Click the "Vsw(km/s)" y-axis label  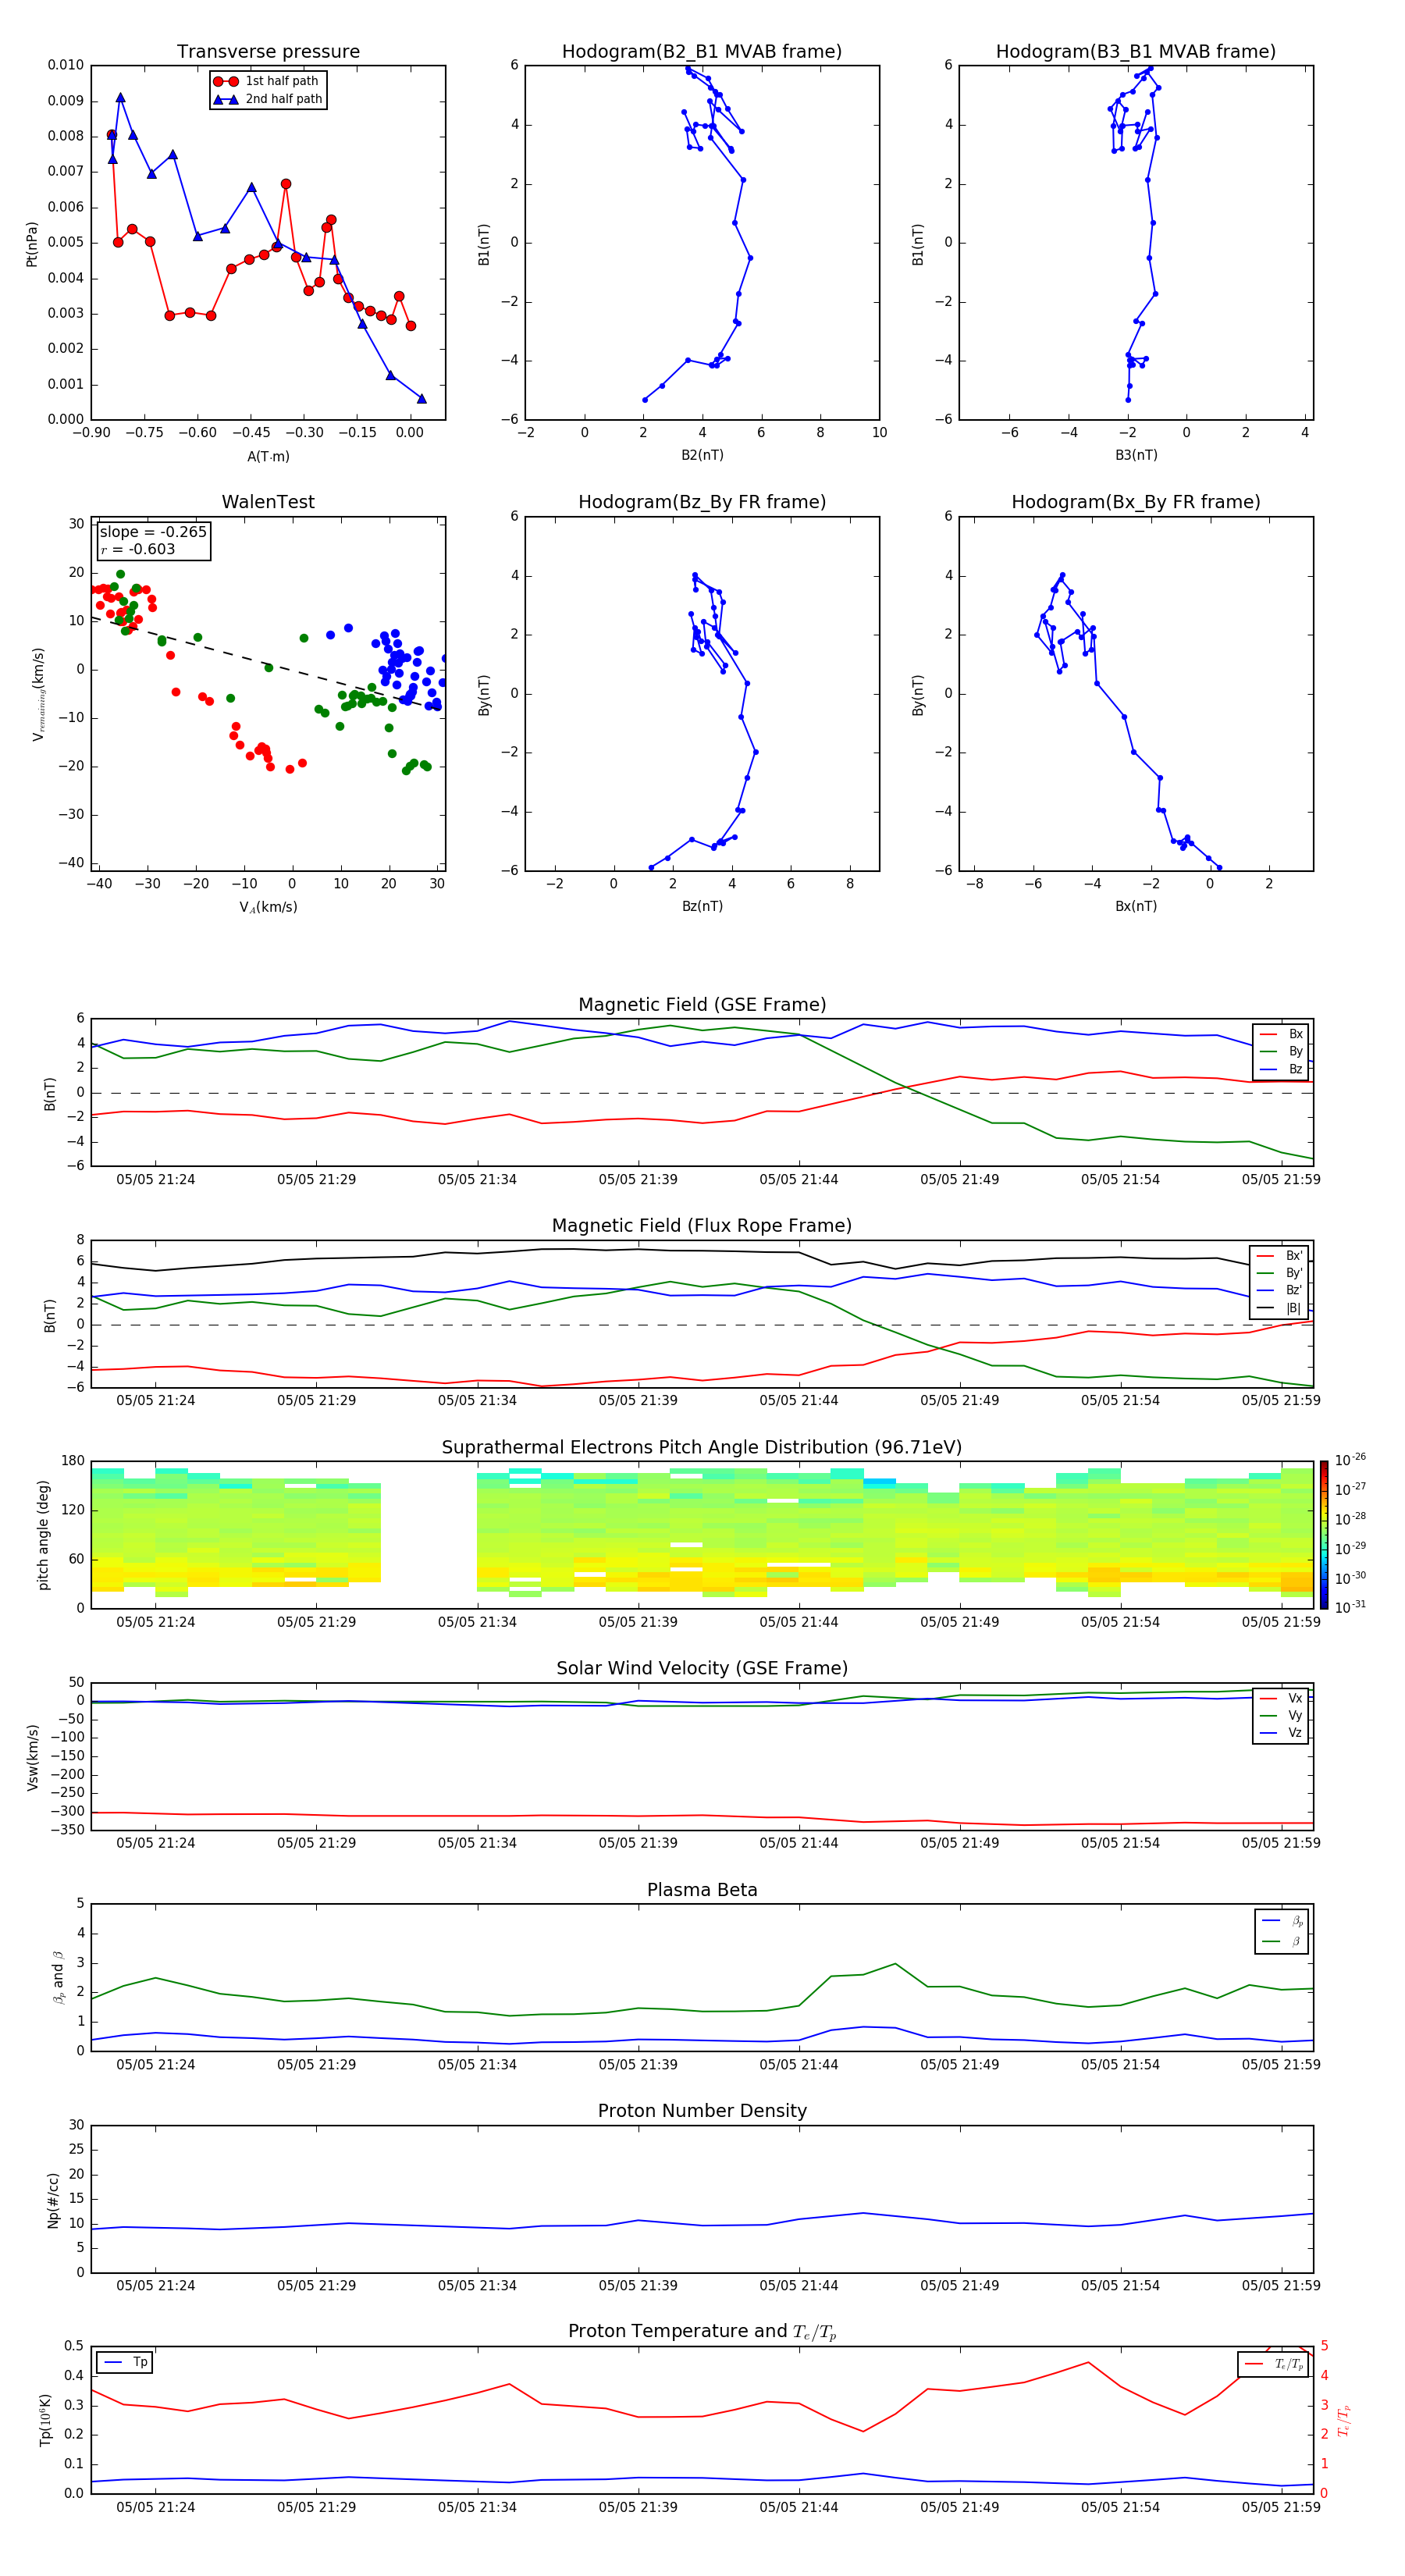click(x=33, y=1757)
